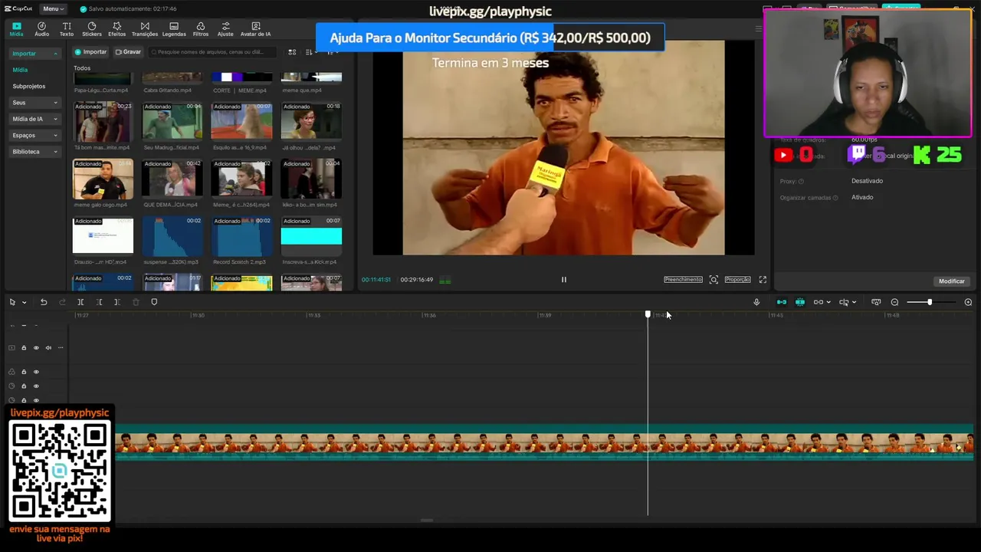Image resolution: width=981 pixels, height=552 pixels.
Task: Click the timeline playhead marker
Action: [648, 314]
